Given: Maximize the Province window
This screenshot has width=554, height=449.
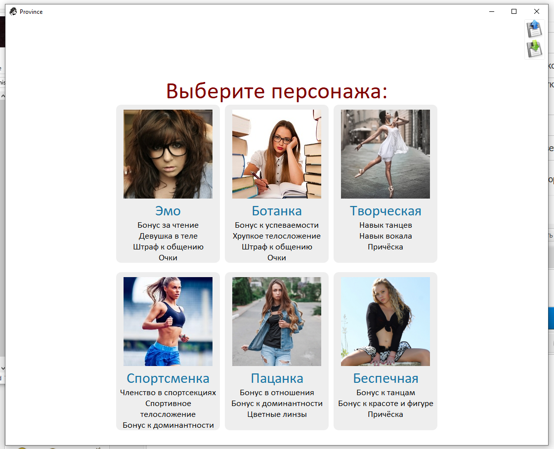Looking at the screenshot, I should [514, 11].
